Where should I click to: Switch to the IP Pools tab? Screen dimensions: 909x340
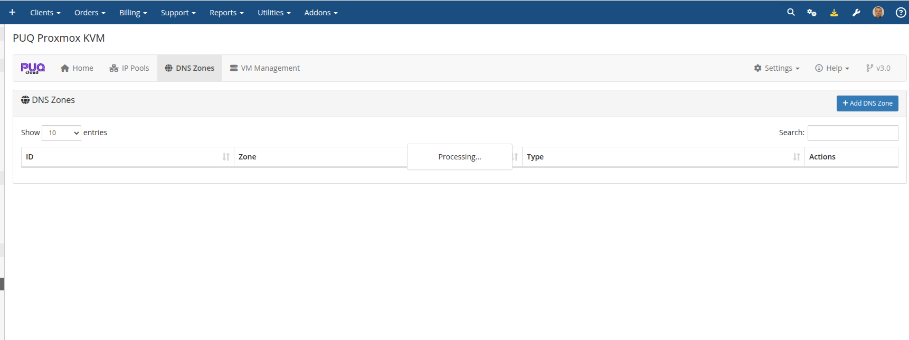pos(129,68)
